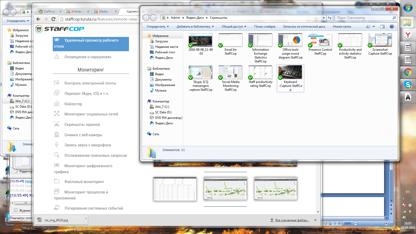Open the Упорядочить dropdown in front Explorer
Image resolution: width=416 pixels, height=234 pixels.
click(x=158, y=27)
